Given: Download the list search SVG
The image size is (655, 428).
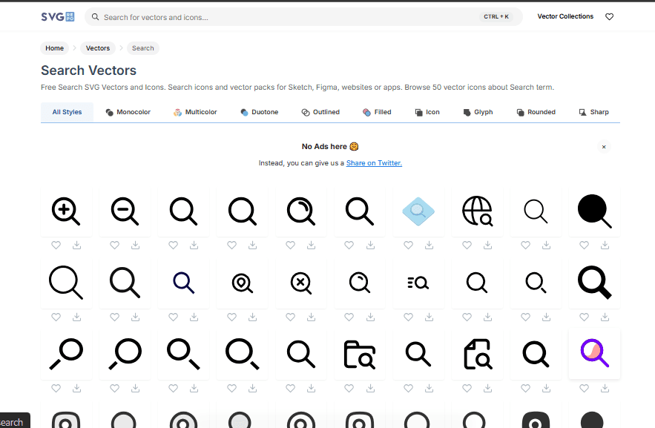Looking at the screenshot, I should coord(429,317).
